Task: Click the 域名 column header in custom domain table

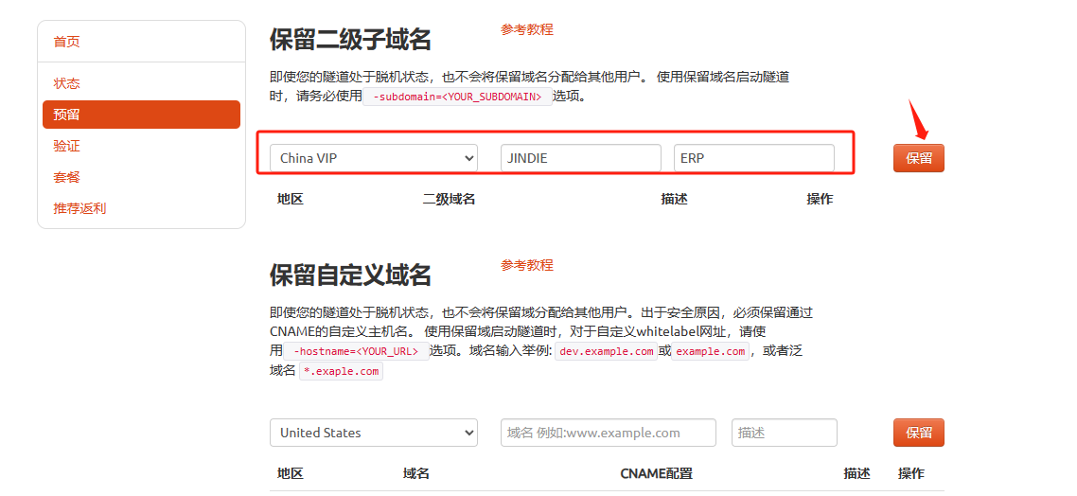Action: [416, 474]
